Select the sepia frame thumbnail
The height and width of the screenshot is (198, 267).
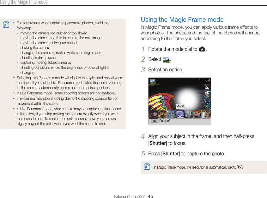click(x=162, y=114)
